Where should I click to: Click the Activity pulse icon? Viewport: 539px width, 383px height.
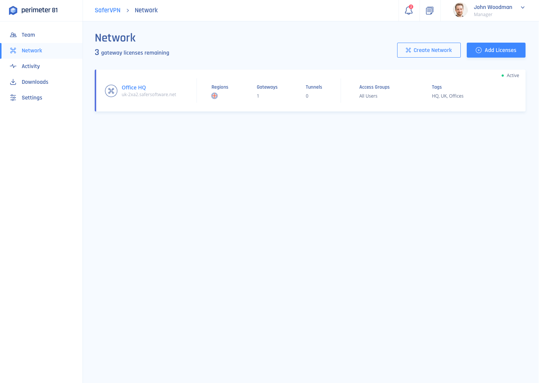(x=13, y=66)
